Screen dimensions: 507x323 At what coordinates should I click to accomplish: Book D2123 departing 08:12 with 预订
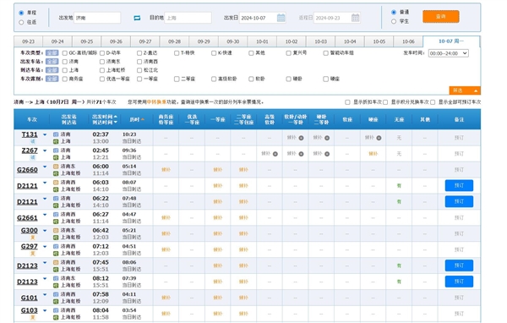click(459, 282)
